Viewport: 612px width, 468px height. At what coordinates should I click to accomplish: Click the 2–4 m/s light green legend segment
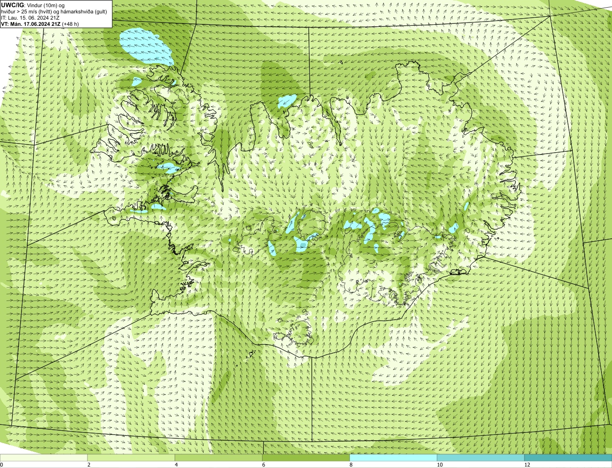tap(131, 458)
